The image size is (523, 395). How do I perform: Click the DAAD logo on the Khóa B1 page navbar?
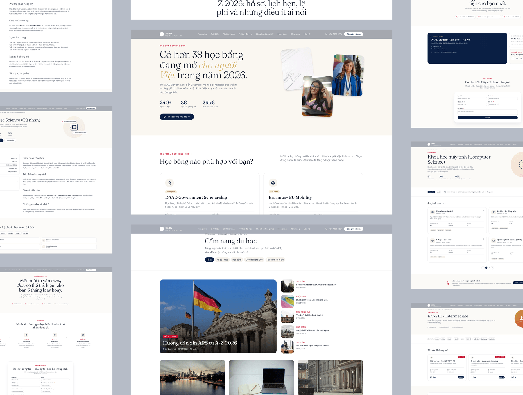(x=434, y=306)
